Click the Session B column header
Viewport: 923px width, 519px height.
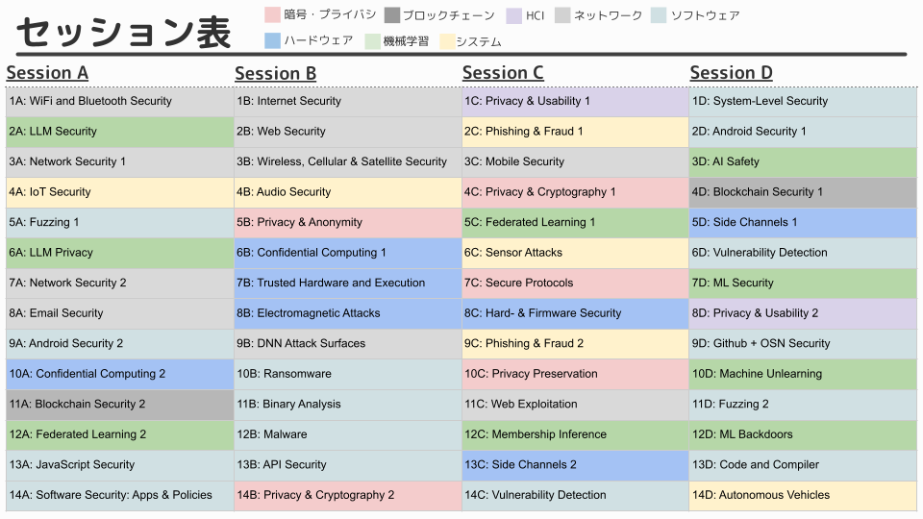[x=276, y=74]
